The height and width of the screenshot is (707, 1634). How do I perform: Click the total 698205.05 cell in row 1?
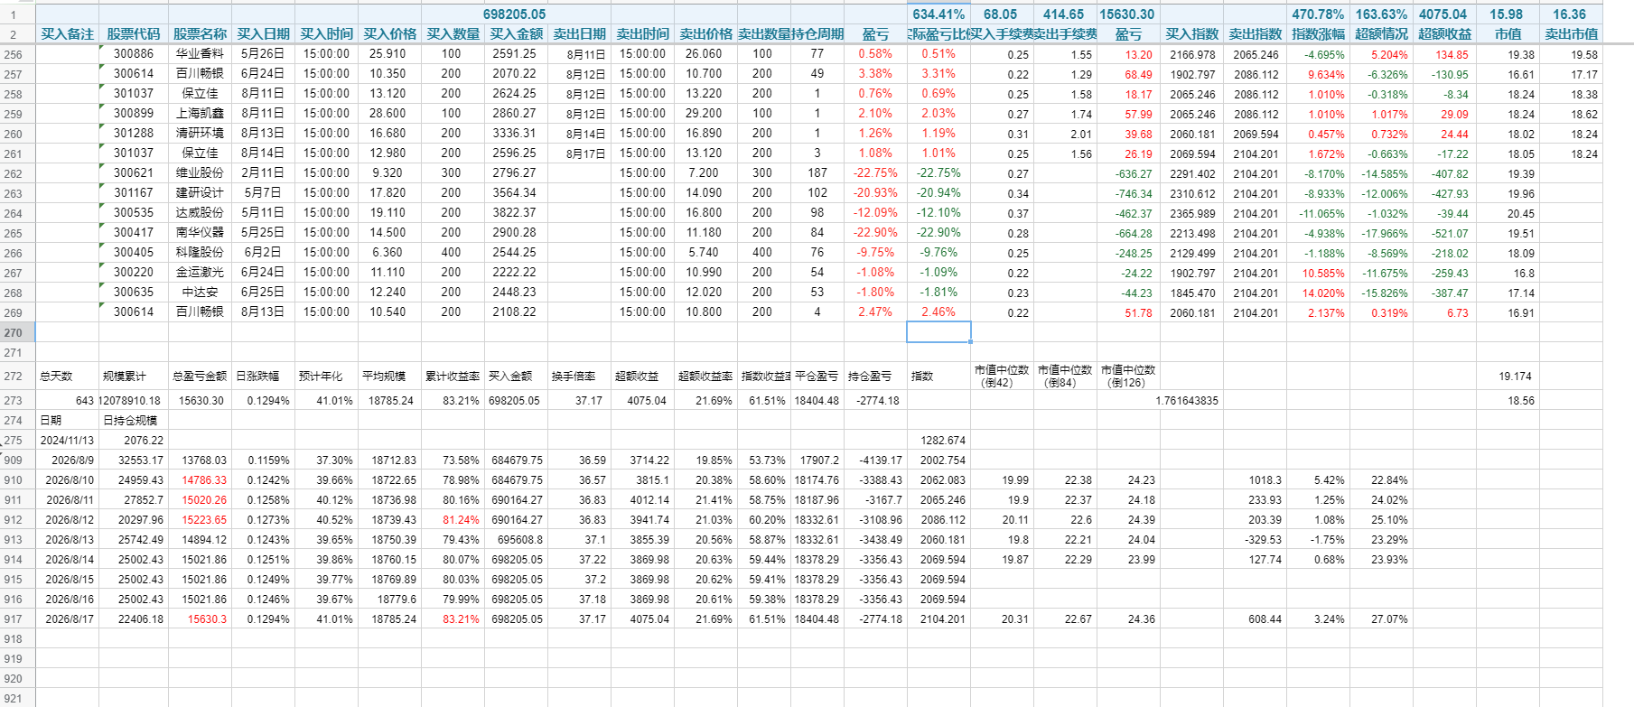(x=515, y=14)
